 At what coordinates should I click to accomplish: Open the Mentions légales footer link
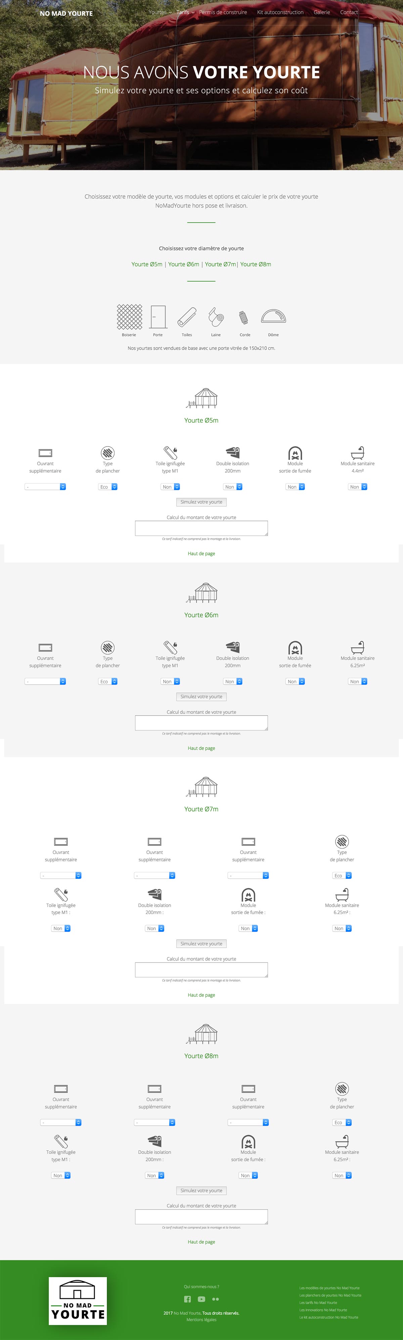point(201,1320)
